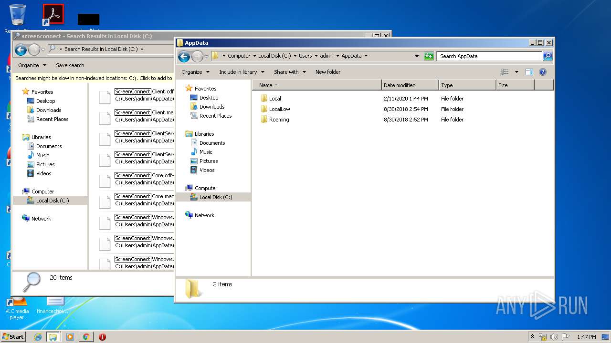Open the Help question mark icon
Viewport: 611px width, 343px height.
(542, 72)
